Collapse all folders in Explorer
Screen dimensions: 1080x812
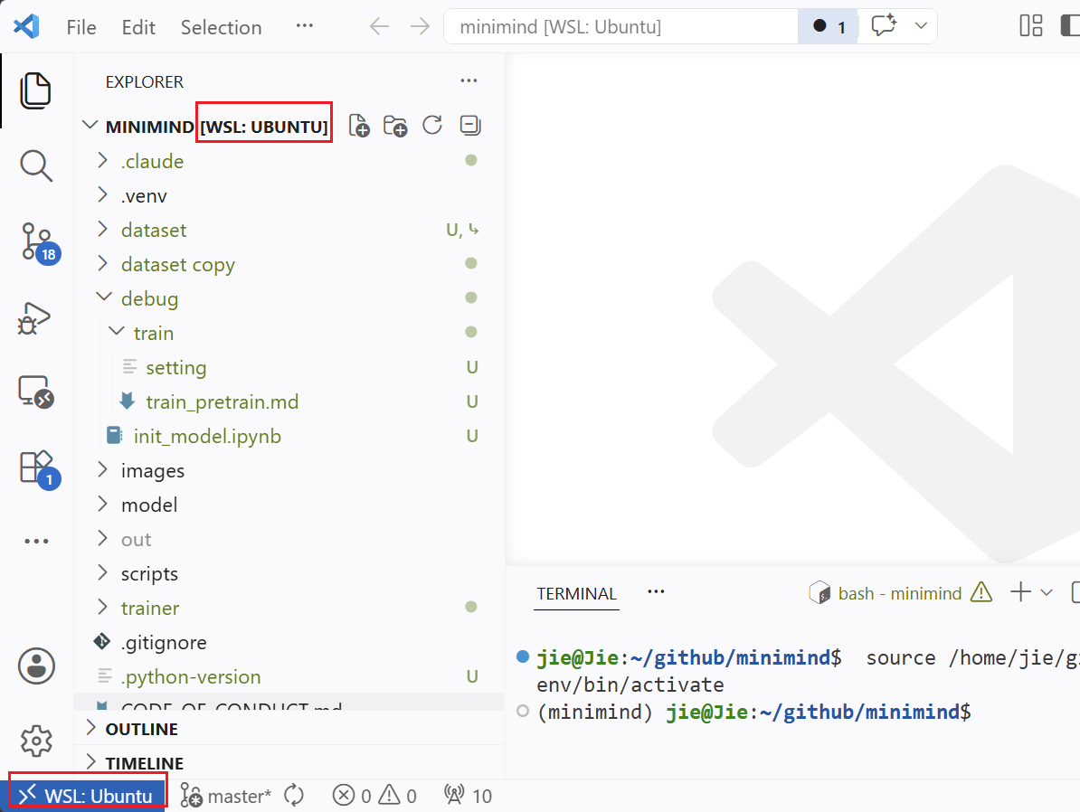click(469, 126)
